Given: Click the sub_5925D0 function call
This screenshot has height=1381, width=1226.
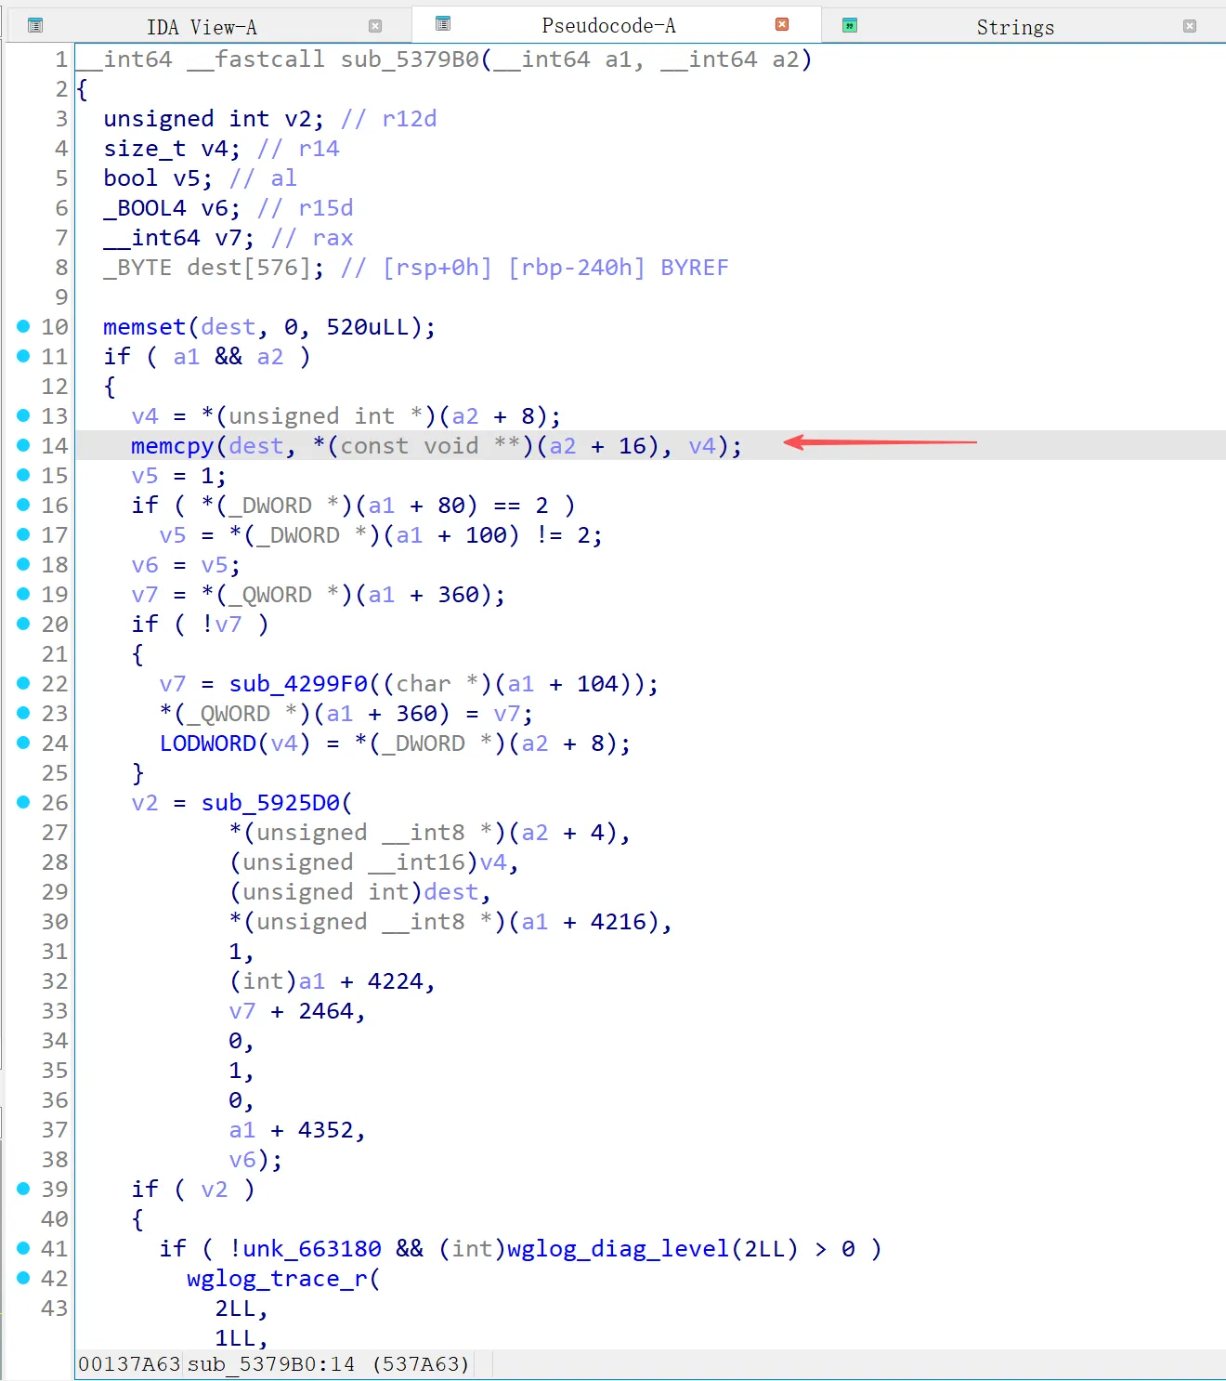Looking at the screenshot, I should (271, 803).
